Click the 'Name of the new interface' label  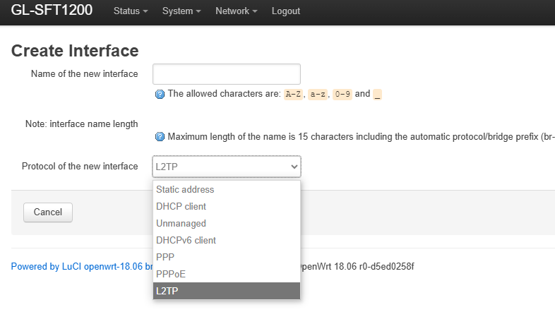[x=84, y=74]
